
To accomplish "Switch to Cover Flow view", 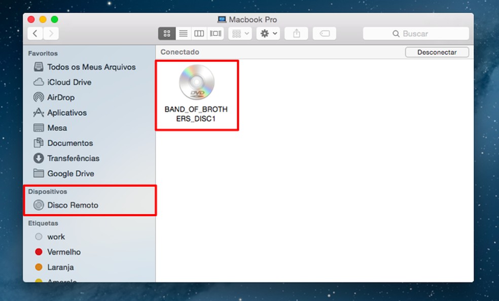I will pos(216,34).
